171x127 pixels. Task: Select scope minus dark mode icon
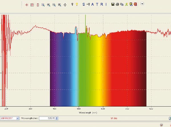[88, 5]
